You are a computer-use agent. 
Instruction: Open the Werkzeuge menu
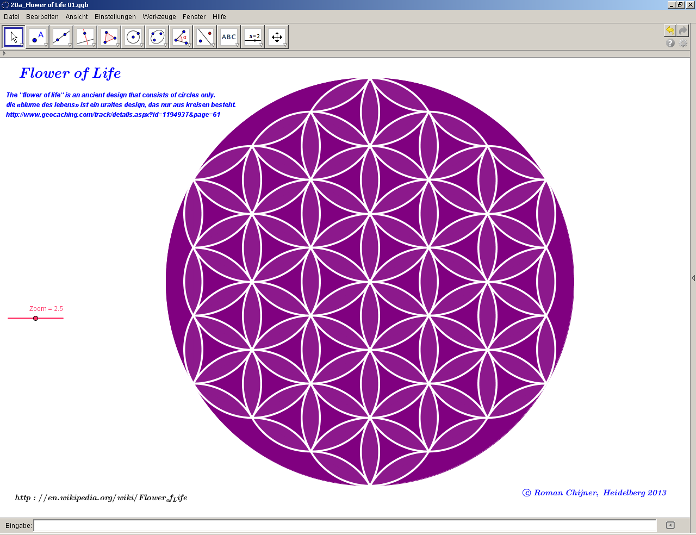(x=159, y=17)
